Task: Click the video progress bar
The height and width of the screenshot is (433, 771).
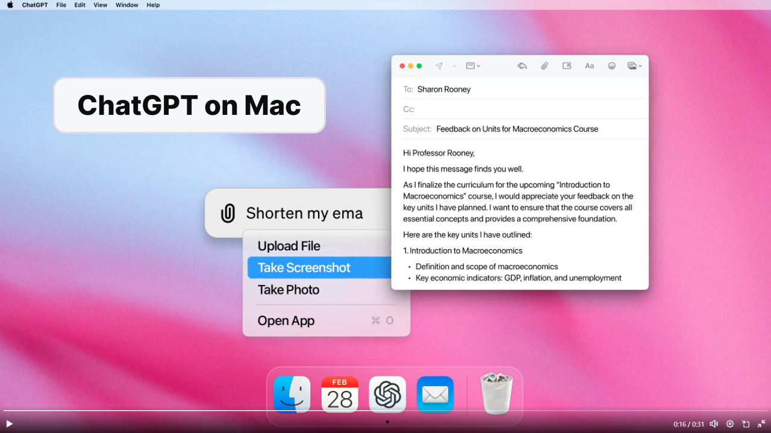Action: click(385, 411)
